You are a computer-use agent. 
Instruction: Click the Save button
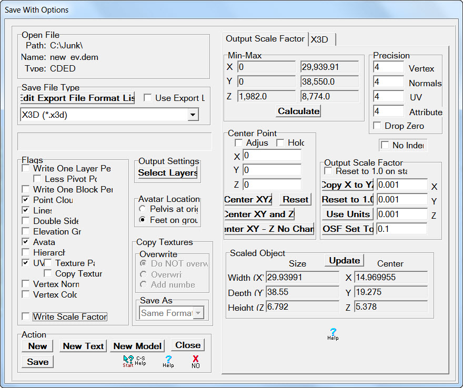(x=38, y=362)
